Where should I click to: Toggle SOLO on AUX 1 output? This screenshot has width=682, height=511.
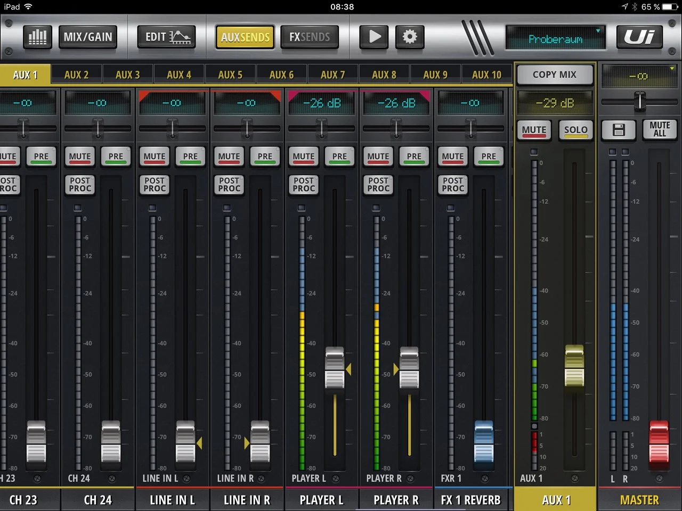(x=575, y=130)
